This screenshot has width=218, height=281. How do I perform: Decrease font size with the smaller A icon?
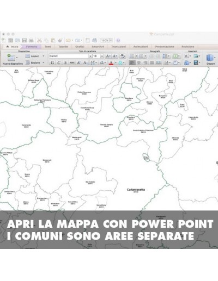pos(115,56)
